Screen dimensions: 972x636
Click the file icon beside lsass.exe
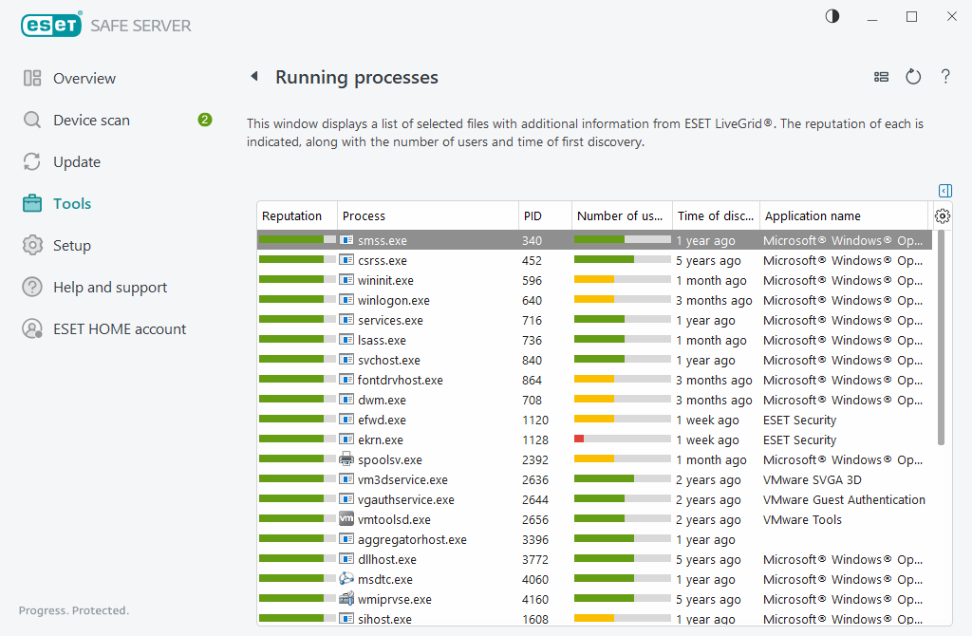click(x=346, y=340)
